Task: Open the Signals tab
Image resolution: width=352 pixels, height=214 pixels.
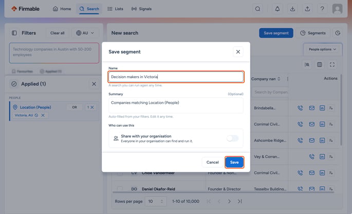Action: coord(141,9)
